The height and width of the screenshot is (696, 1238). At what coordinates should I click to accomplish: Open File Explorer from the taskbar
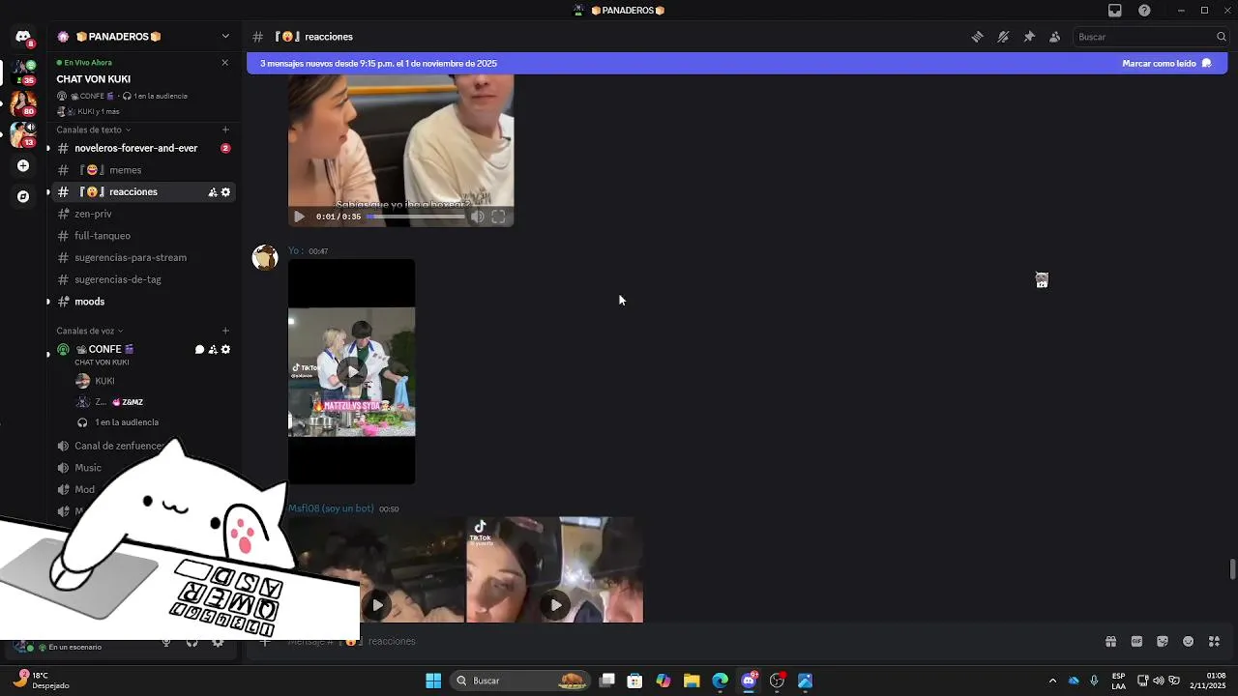[x=692, y=681]
